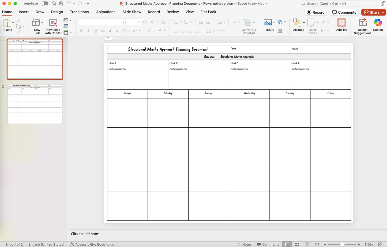The height and width of the screenshot is (247, 387).
Task: Toggle center text alignment
Action: tap(183, 31)
